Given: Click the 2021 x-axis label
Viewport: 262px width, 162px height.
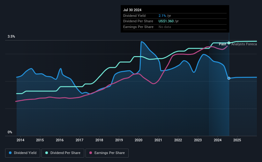Looking at the screenshot, I should coord(158,140).
